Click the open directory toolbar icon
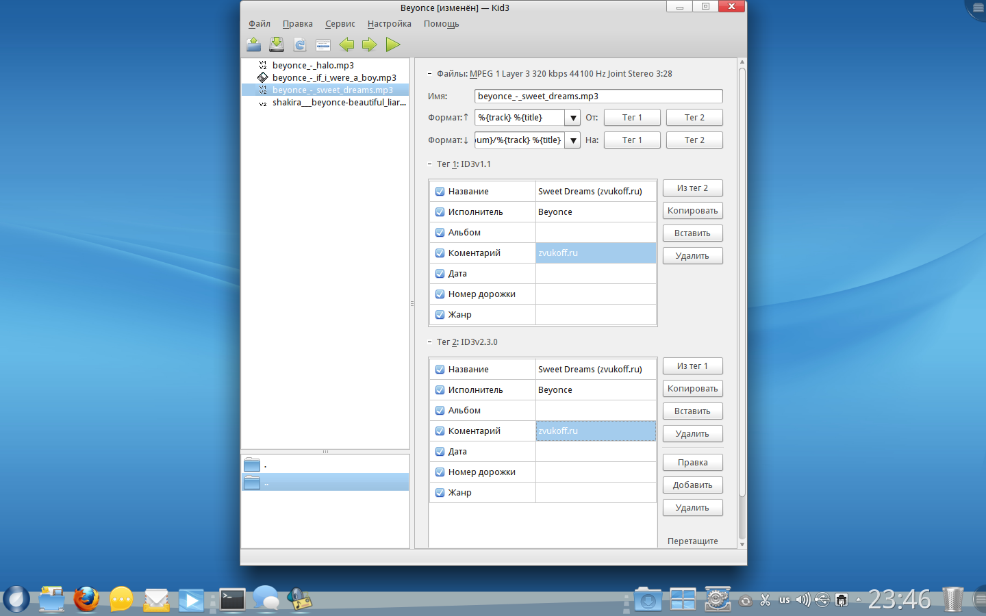 tap(253, 45)
